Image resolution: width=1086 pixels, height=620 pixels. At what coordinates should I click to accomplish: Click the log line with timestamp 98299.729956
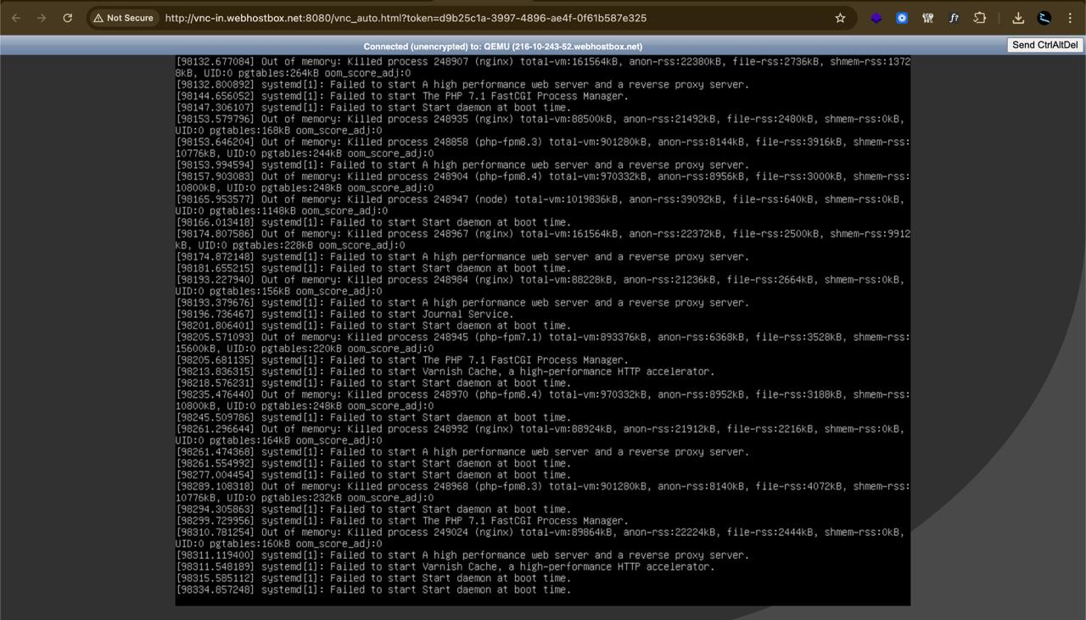click(402, 521)
